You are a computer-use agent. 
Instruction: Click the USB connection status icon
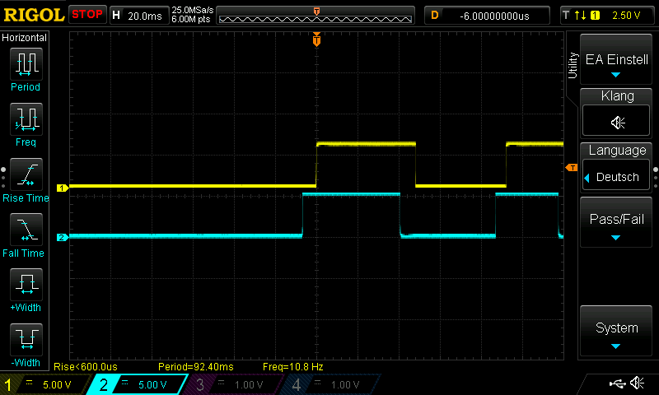click(x=617, y=383)
